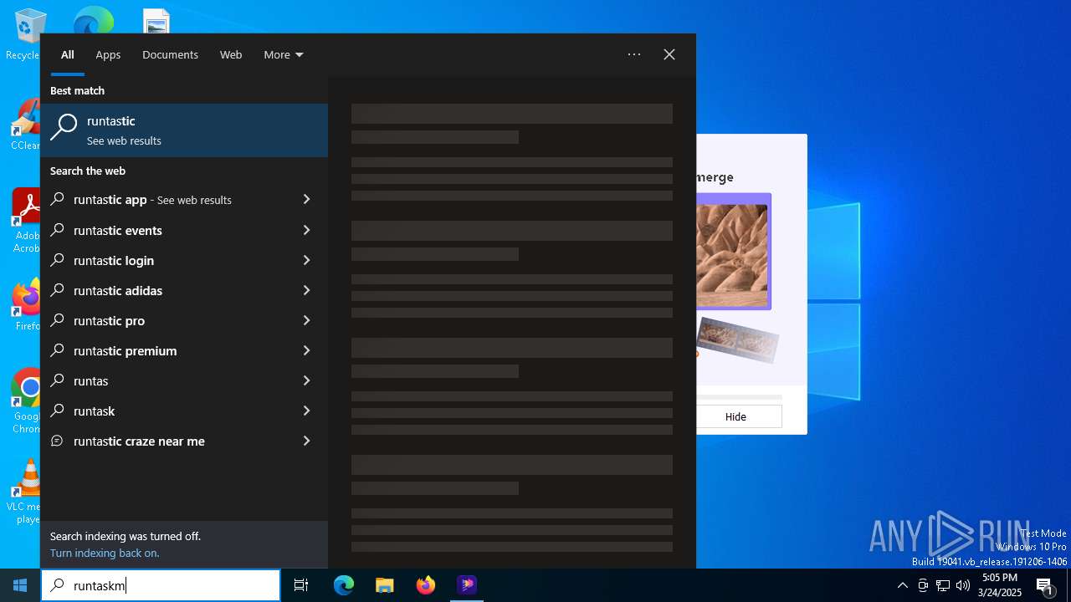Select the image file on desktop

click(x=156, y=22)
